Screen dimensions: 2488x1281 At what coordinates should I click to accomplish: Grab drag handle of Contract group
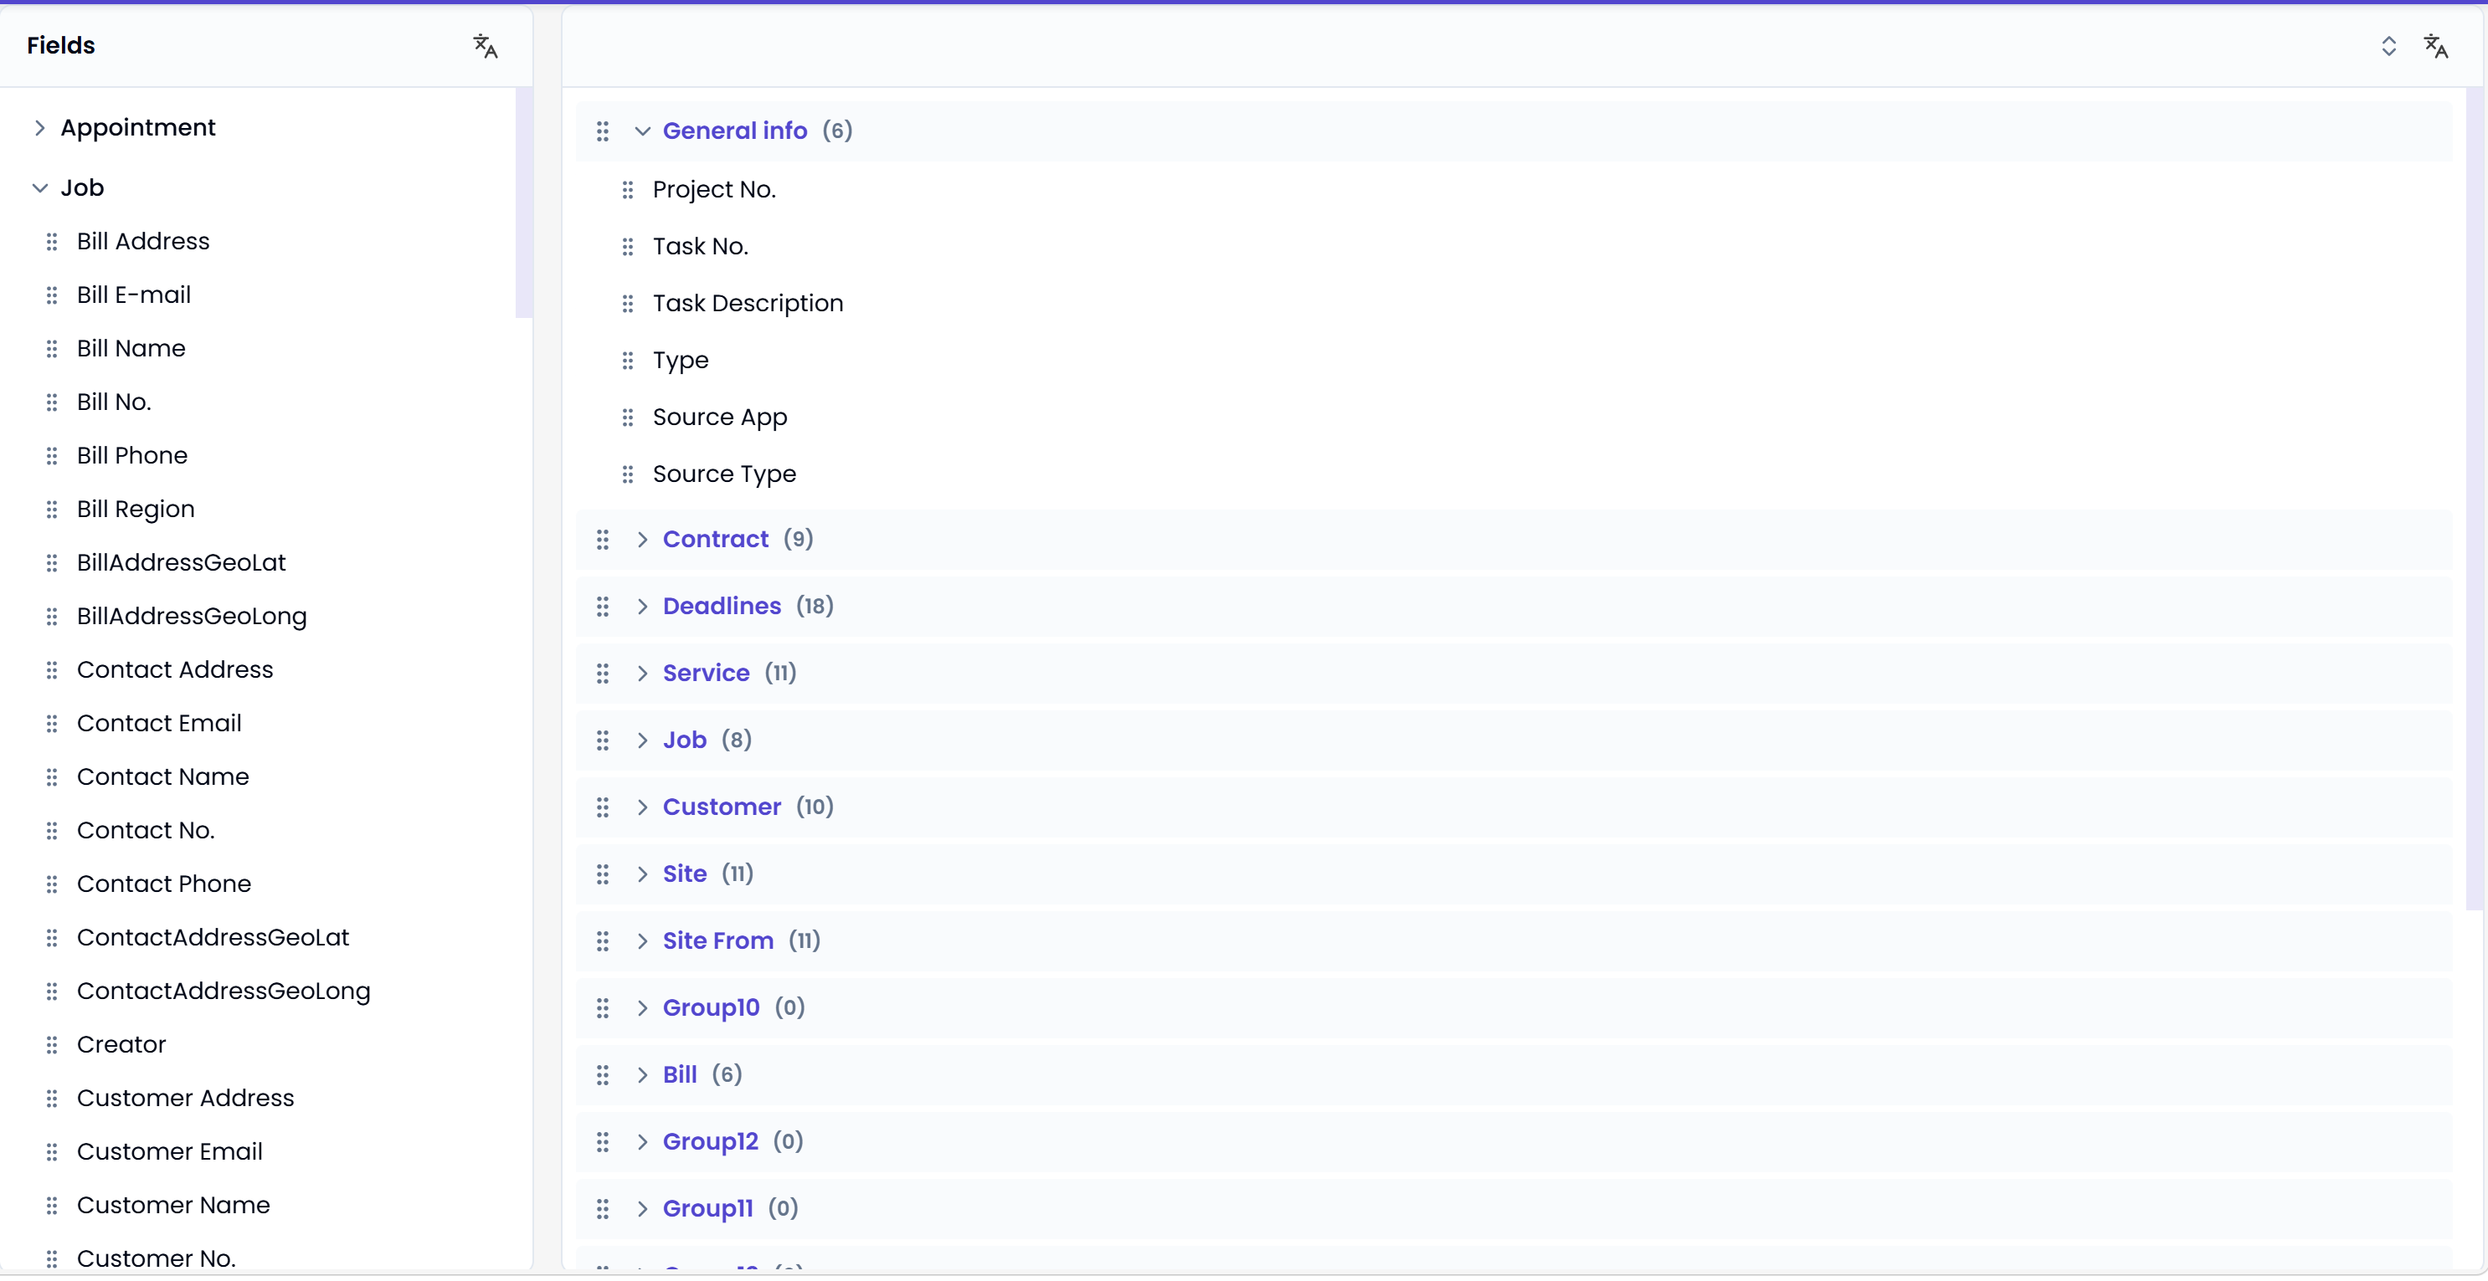point(603,540)
